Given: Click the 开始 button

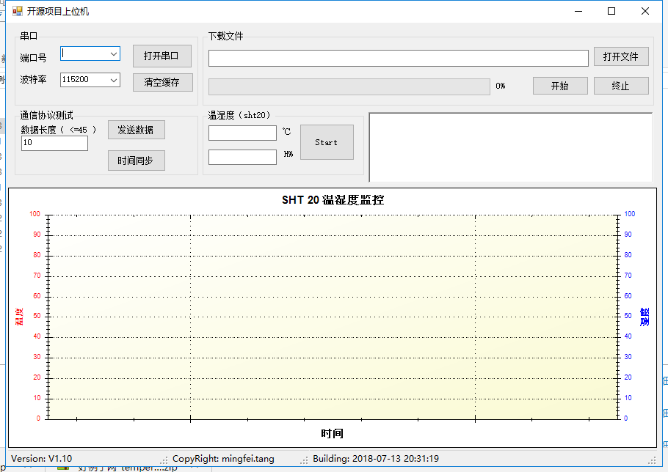Looking at the screenshot, I should (560, 86).
